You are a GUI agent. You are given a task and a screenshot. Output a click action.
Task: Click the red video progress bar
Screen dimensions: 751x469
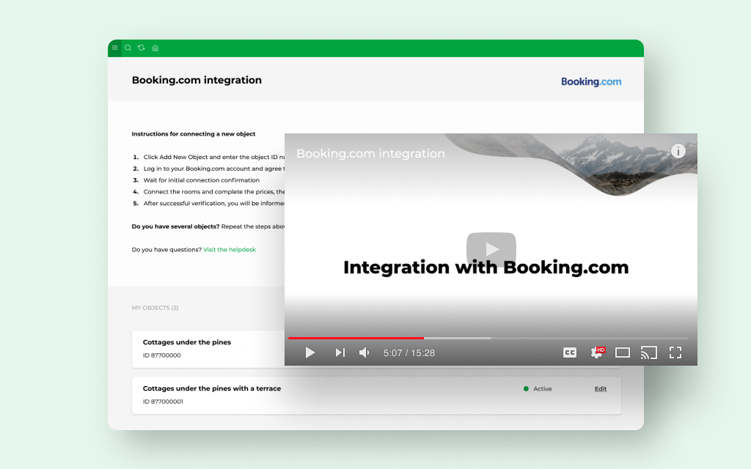tap(356, 338)
